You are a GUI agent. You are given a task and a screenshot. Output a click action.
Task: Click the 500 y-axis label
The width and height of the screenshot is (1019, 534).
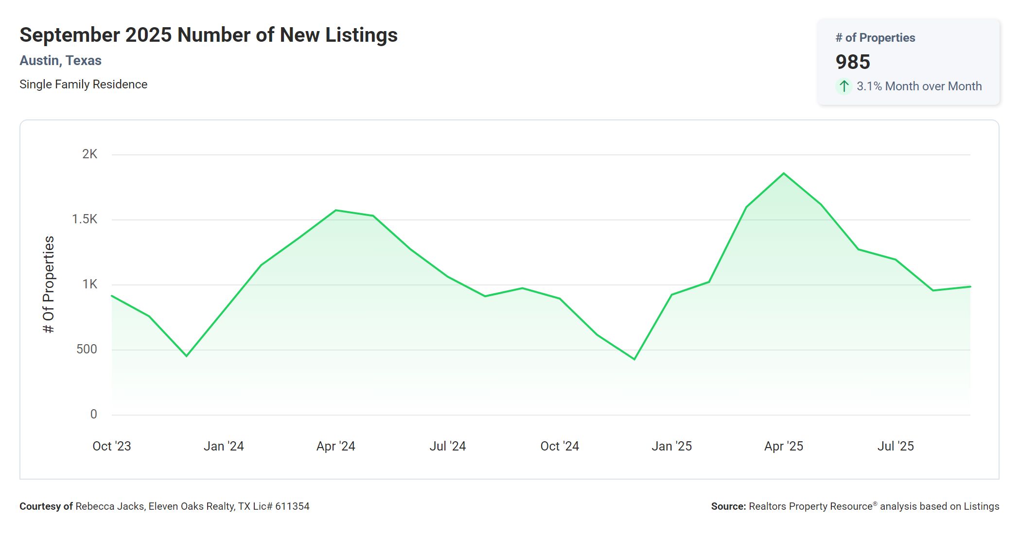coord(87,350)
